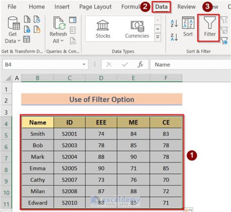Click the EEE header cell
Screen dimensions: 231x212
(101, 122)
